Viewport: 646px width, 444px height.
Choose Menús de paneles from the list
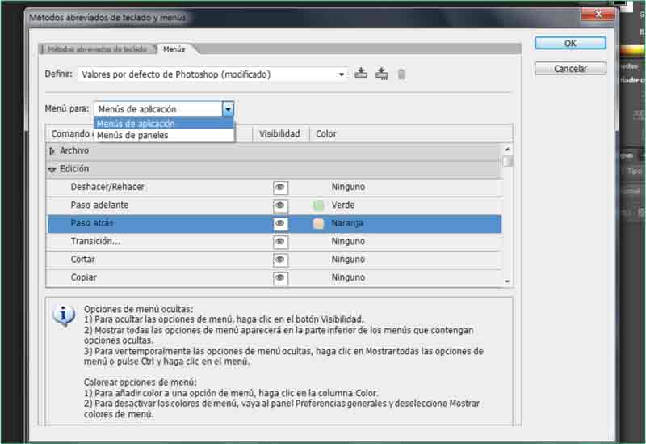(x=132, y=136)
